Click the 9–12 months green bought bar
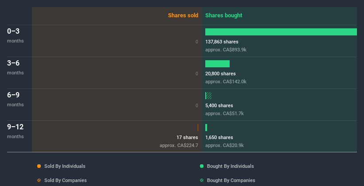The image size is (364, 186). pyautogui.click(x=206, y=128)
